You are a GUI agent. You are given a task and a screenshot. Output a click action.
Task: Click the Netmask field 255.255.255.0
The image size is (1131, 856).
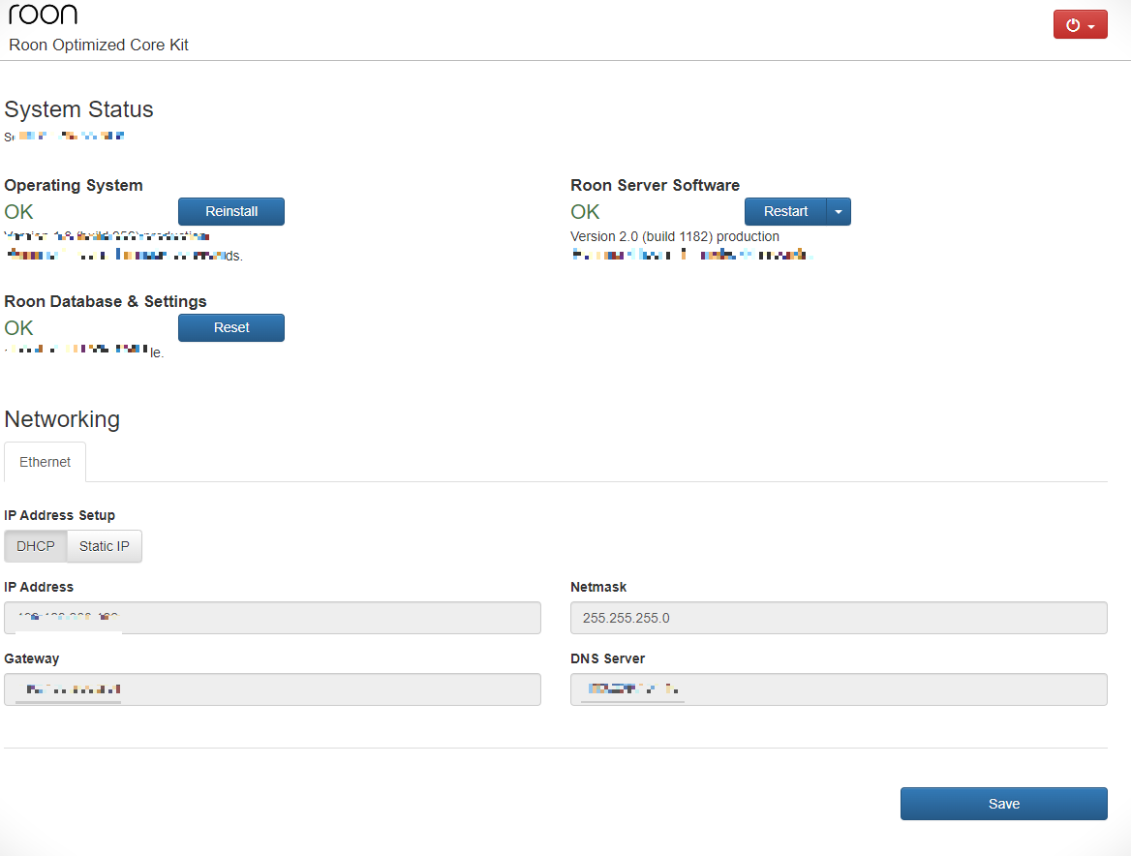[839, 618]
